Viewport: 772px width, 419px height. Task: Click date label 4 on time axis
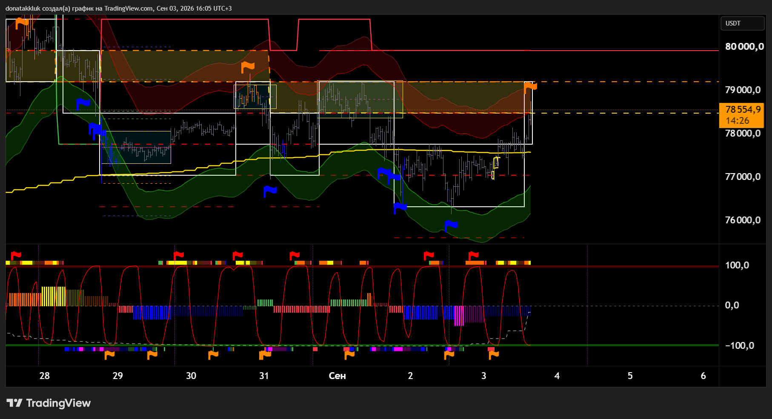pos(557,376)
